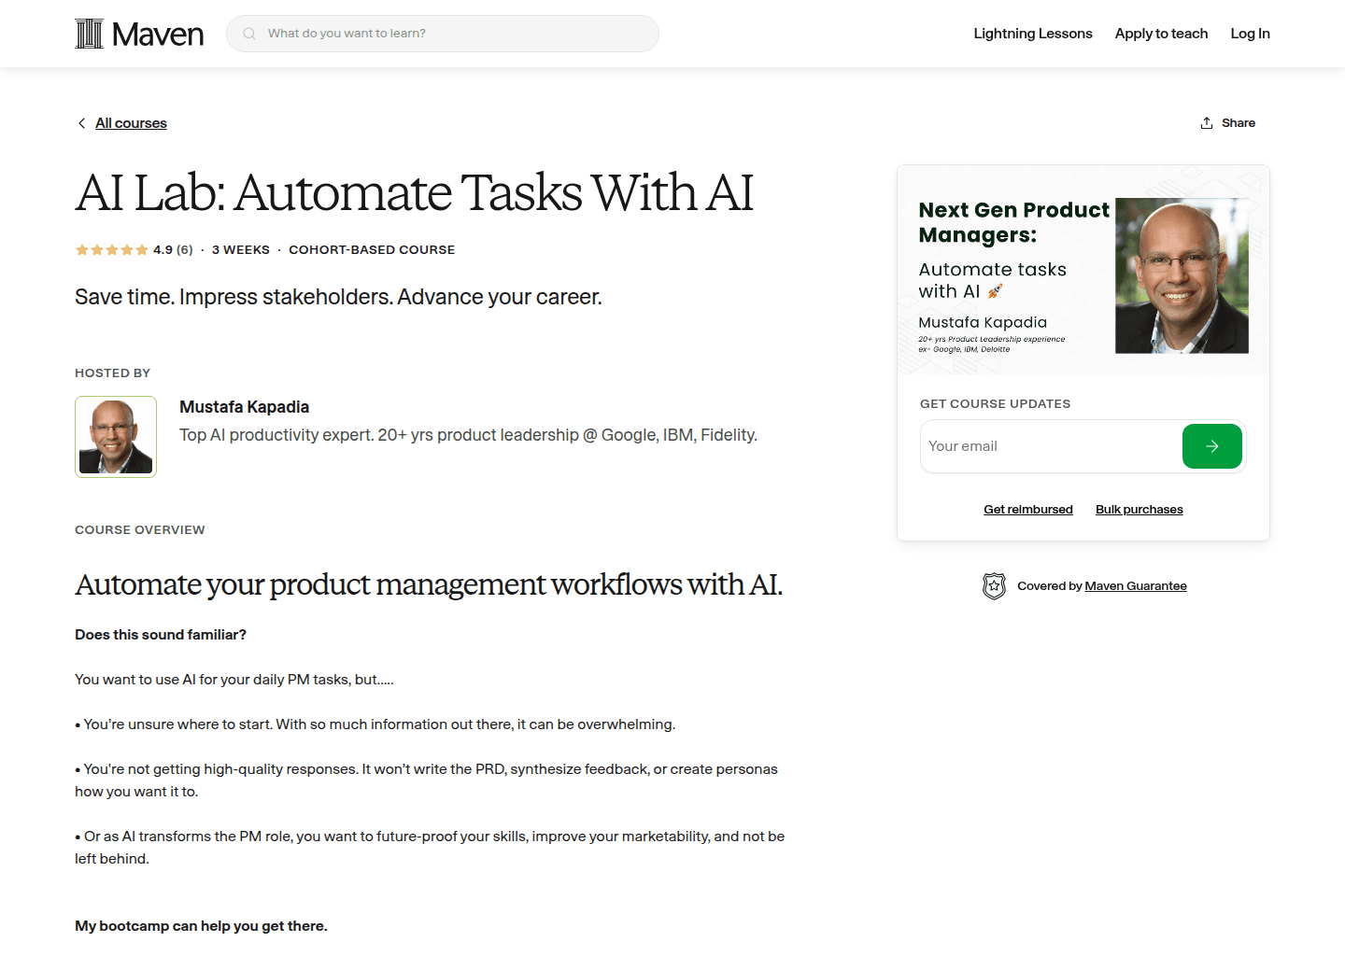Viewport: 1345px width, 956px height.
Task: Select Apply to teach in the navbar
Action: point(1161,33)
